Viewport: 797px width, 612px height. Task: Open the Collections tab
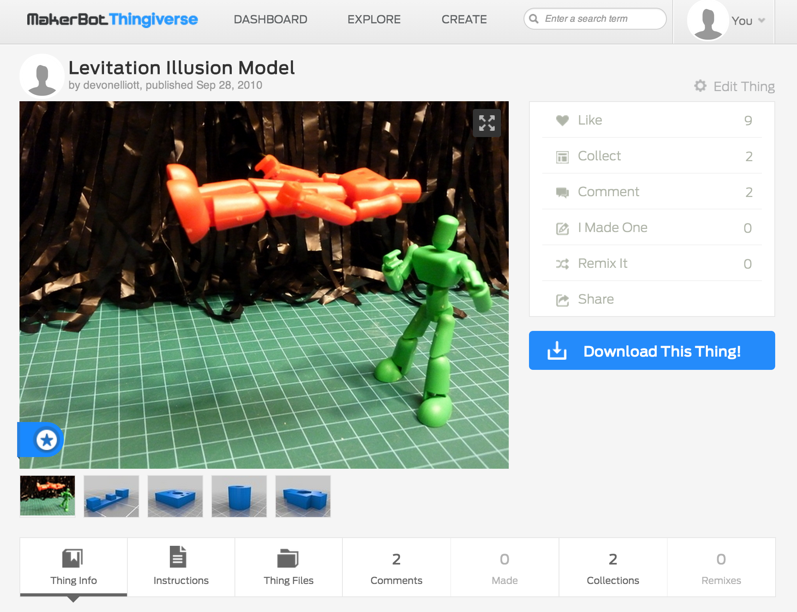[x=613, y=567]
